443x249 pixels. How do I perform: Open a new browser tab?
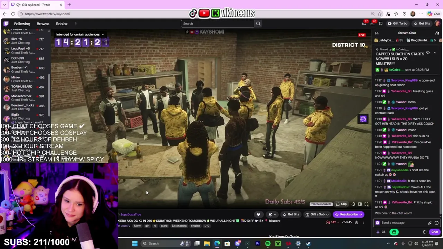pyautogui.click(x=69, y=4)
